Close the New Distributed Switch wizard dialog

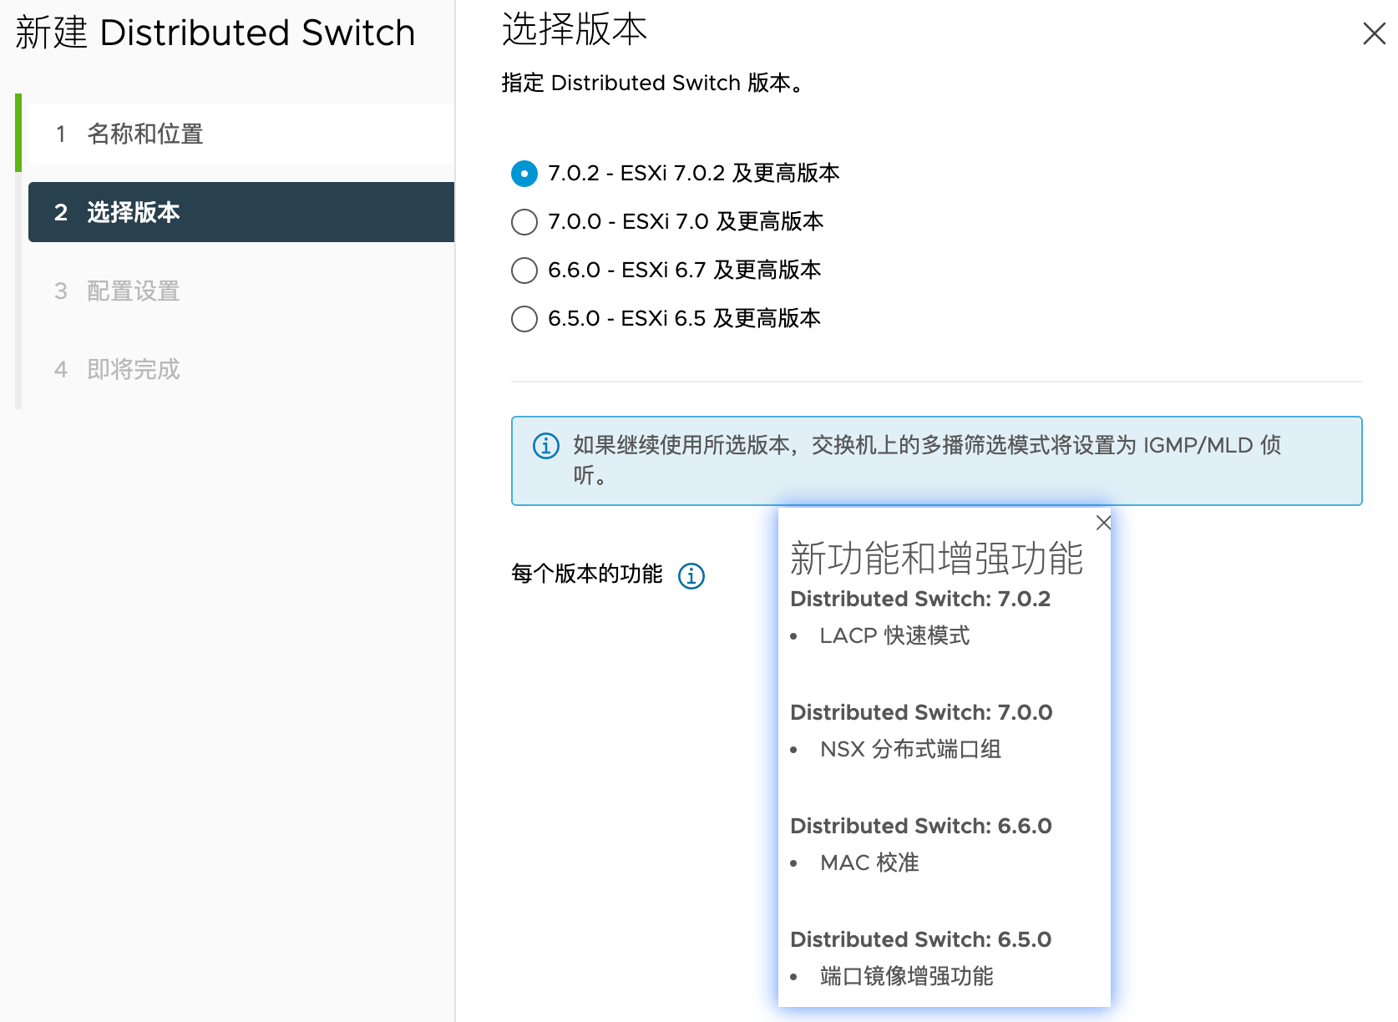tap(1374, 33)
